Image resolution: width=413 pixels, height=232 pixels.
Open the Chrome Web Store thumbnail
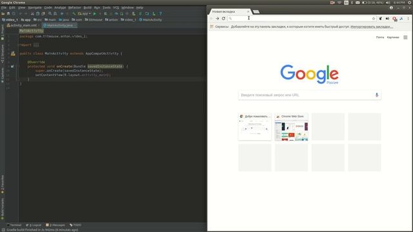[x=291, y=127]
